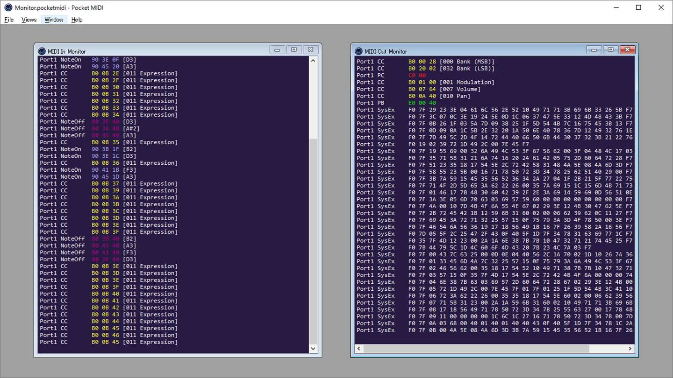Screen dimensions: 673x378
Task: Click the SysEx row starting 'F0 7F 0B 00'
Action: pyautogui.click(x=494, y=330)
